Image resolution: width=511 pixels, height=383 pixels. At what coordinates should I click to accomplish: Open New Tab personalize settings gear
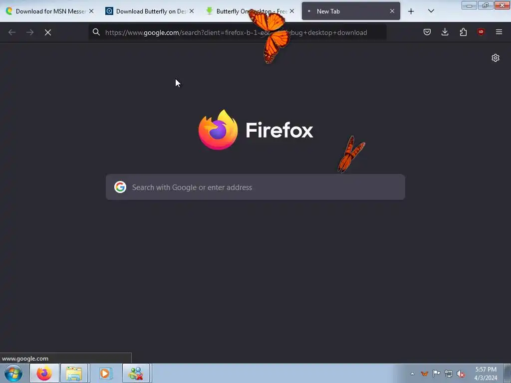pos(496,58)
